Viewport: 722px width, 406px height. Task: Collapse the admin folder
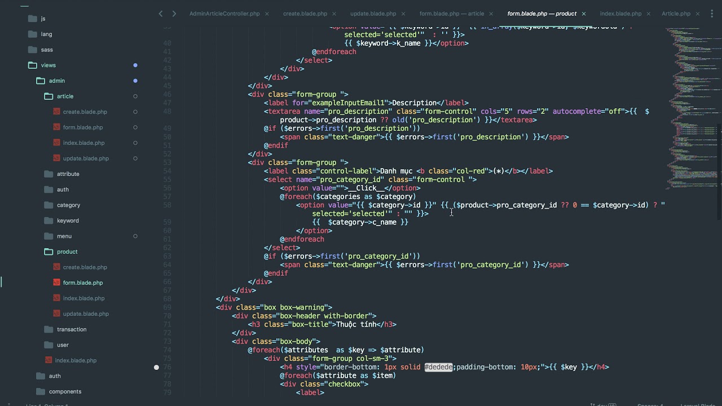click(x=41, y=81)
